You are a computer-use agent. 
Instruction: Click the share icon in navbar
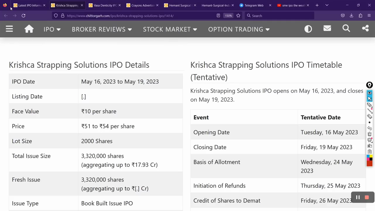coord(365,28)
